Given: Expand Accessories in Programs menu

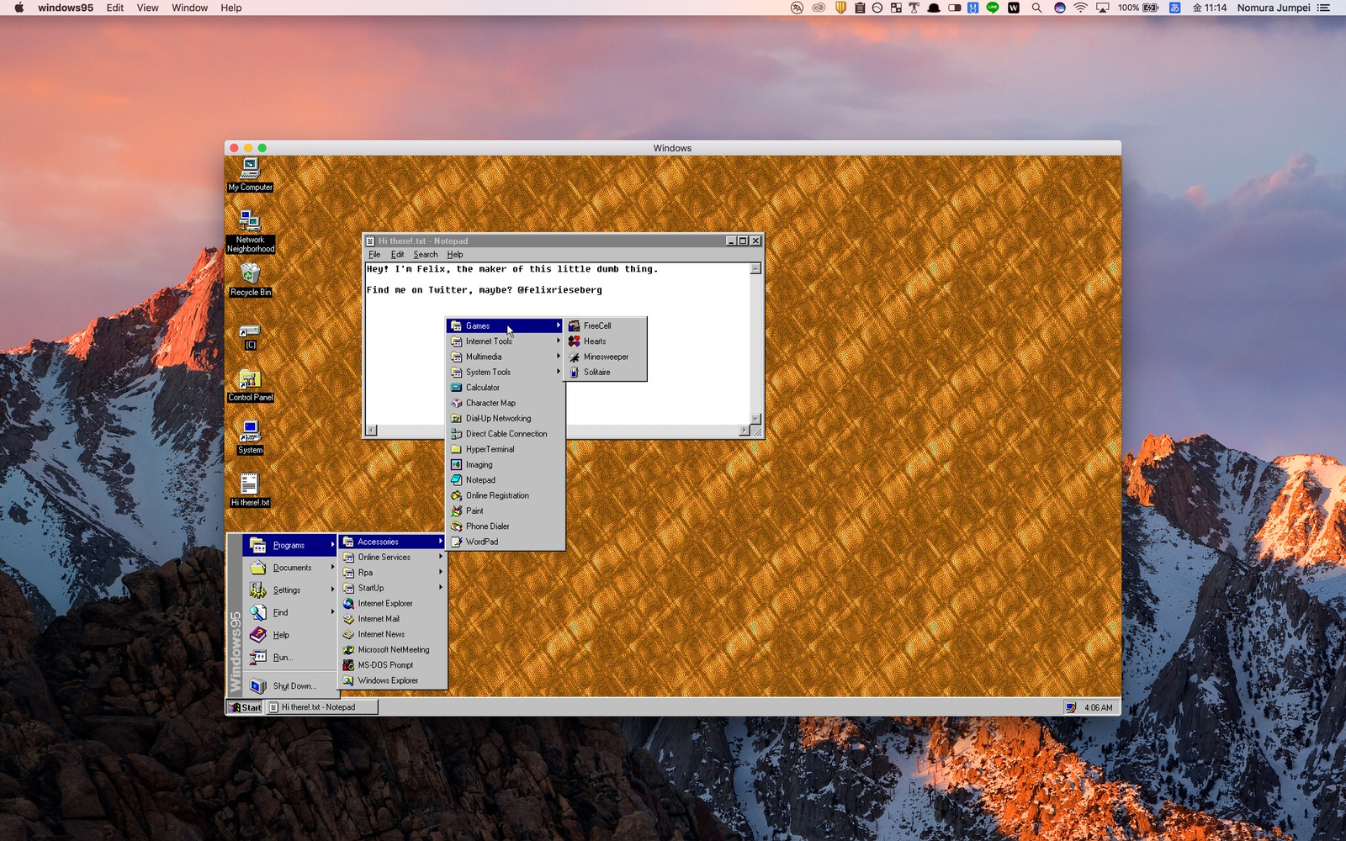Looking at the screenshot, I should [393, 542].
